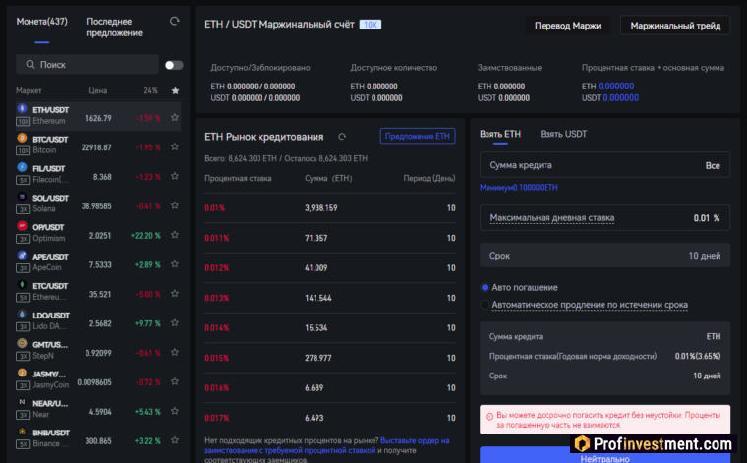The height and width of the screenshot is (463, 747).
Task: Select the Авто погашение radio option
Action: [485, 287]
